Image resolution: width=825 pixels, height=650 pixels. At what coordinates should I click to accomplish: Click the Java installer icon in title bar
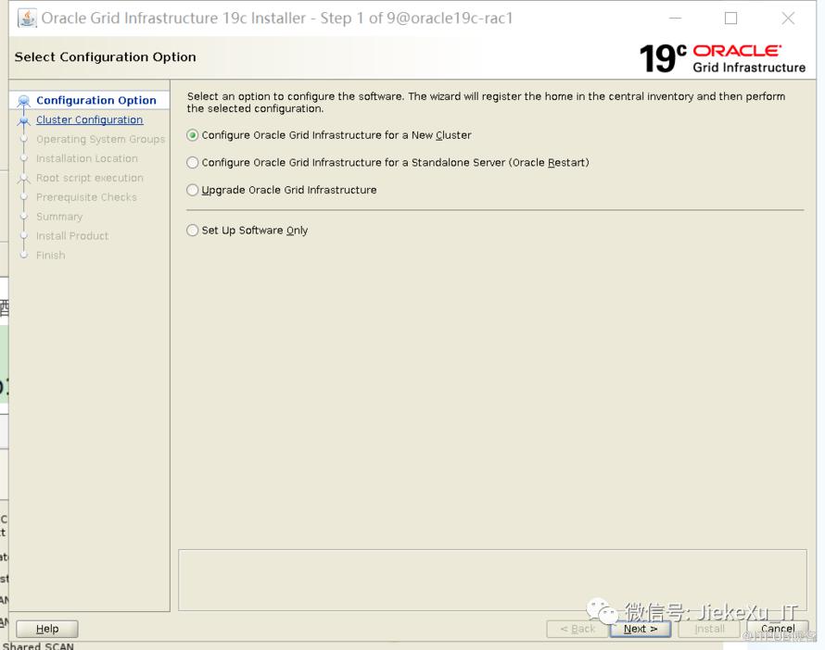27,18
